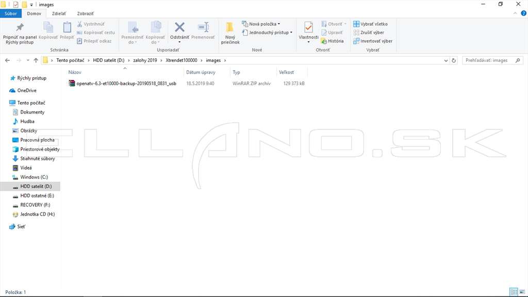This screenshot has height=297, width=528.
Task: Create Nový priečinok
Action: click(230, 33)
